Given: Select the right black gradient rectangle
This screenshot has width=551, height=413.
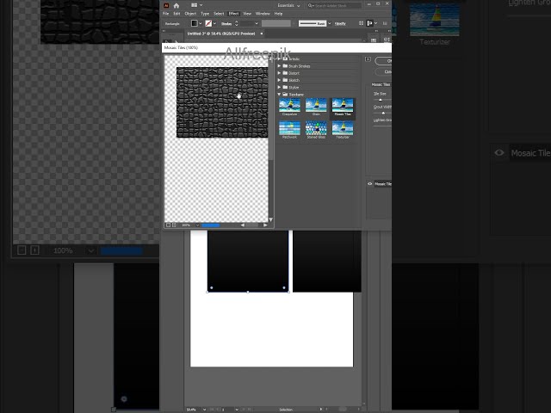Looking at the screenshot, I should pos(327,261).
